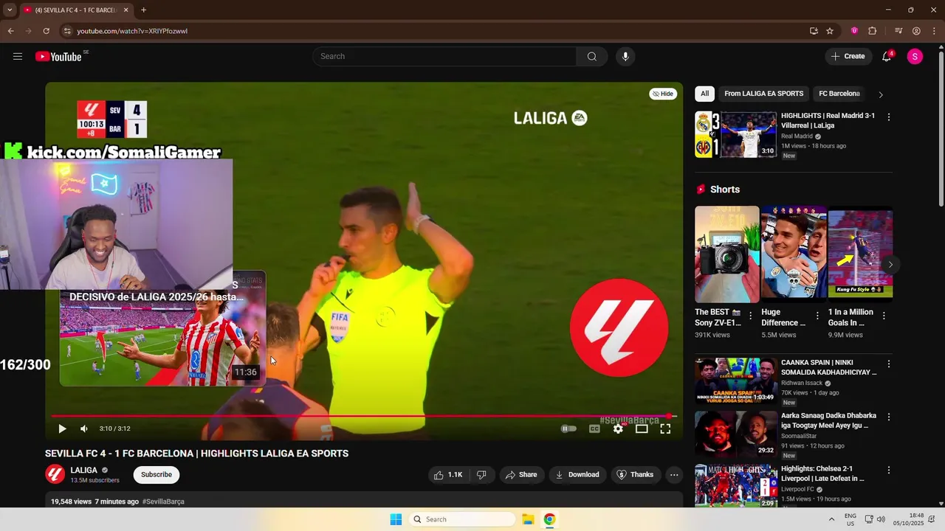Open the account avatar menu

(915, 57)
